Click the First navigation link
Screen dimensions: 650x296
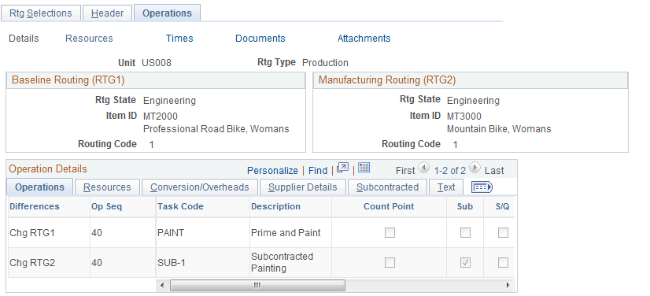point(405,170)
